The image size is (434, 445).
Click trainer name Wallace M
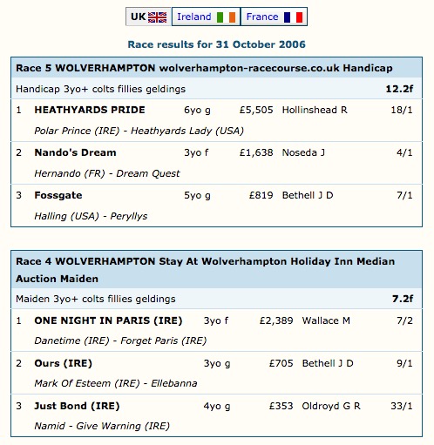coord(326,320)
